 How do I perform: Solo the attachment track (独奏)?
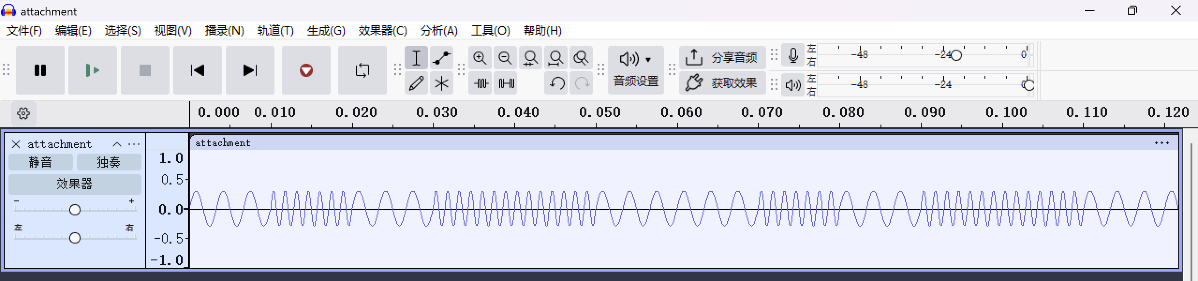point(109,162)
